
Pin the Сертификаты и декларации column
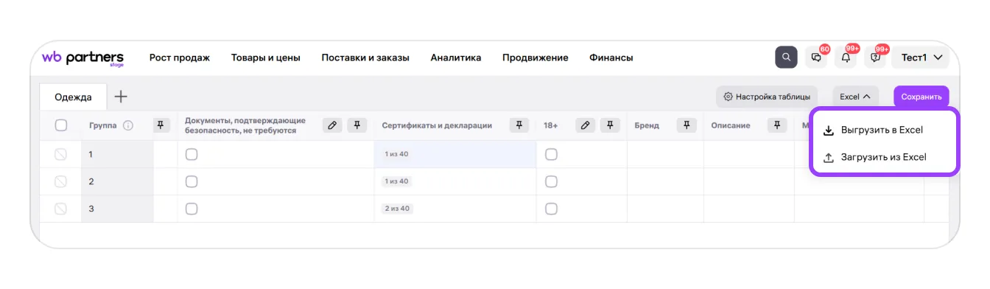[519, 125]
